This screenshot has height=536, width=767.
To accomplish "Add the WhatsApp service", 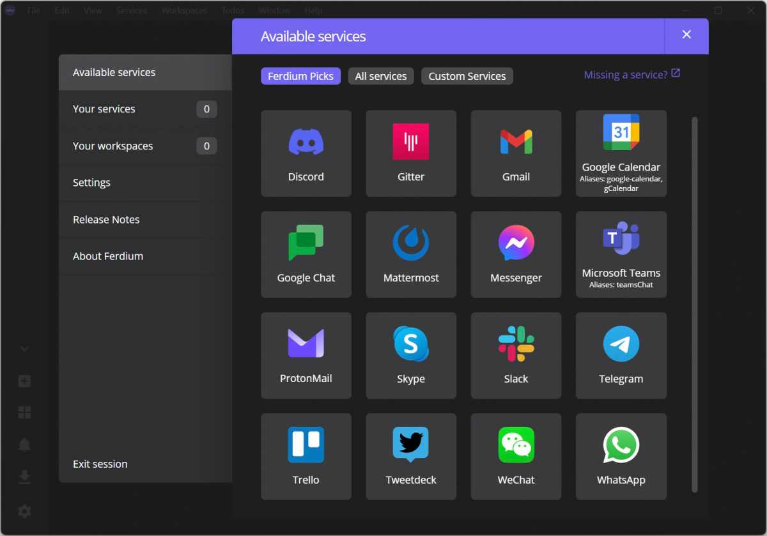I will pos(621,456).
